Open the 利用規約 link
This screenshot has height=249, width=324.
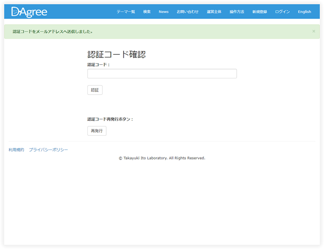16,150
